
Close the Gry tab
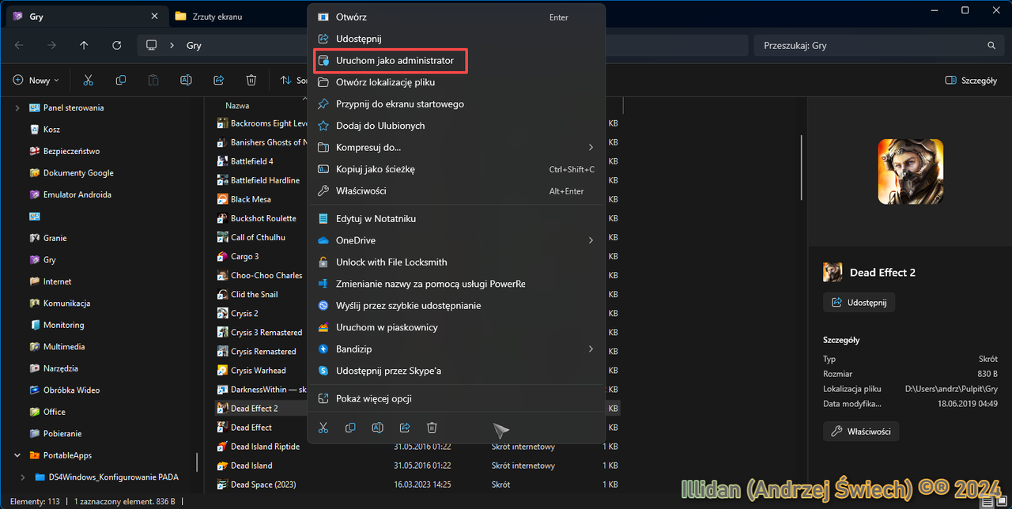153,16
